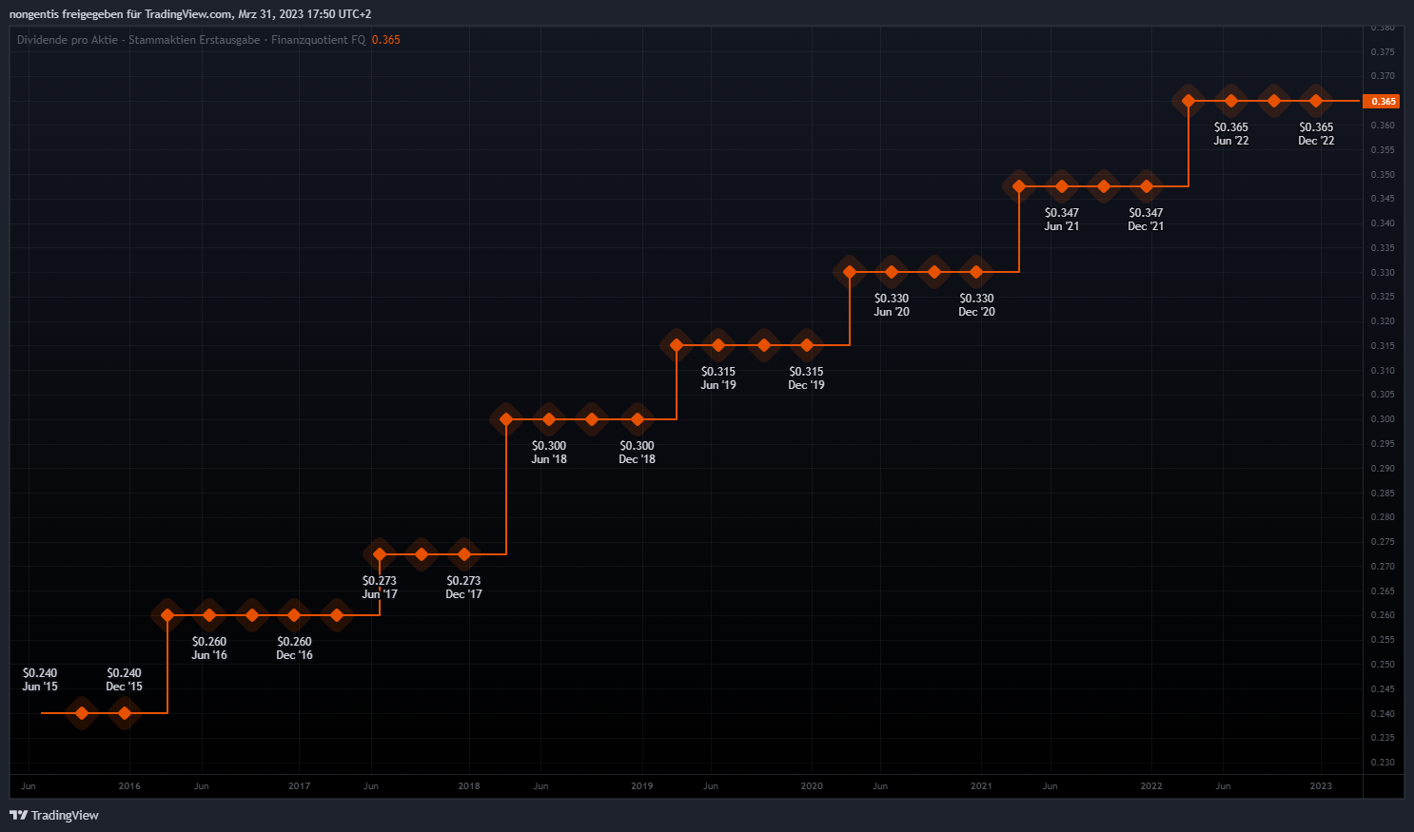Click the orange 0.365 price tag on axis
The height and width of the screenshot is (832, 1414).
tap(1383, 101)
